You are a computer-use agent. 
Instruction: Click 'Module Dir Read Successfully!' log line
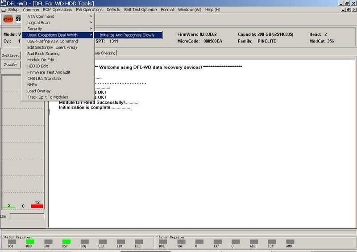(x=99, y=102)
